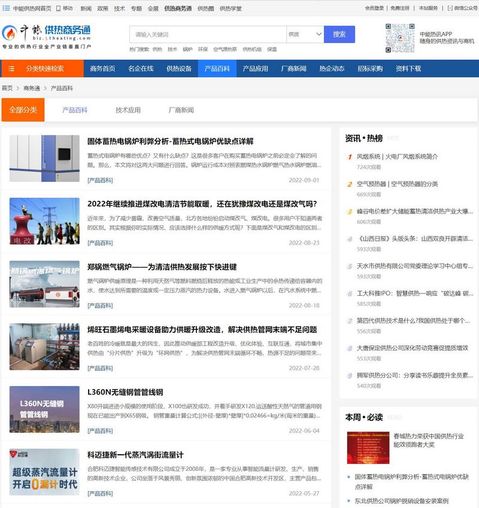Viewport: 479px width, 508px height.
Task: Open the 分类快速检索 category list icon
Action: 11,69
